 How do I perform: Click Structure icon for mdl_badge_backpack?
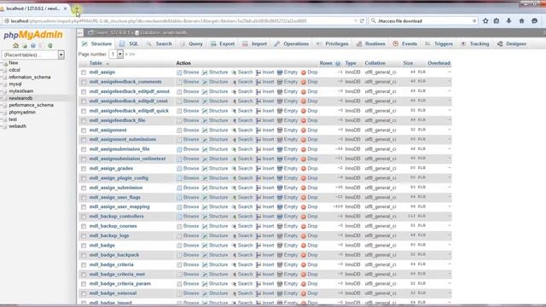coord(205,255)
